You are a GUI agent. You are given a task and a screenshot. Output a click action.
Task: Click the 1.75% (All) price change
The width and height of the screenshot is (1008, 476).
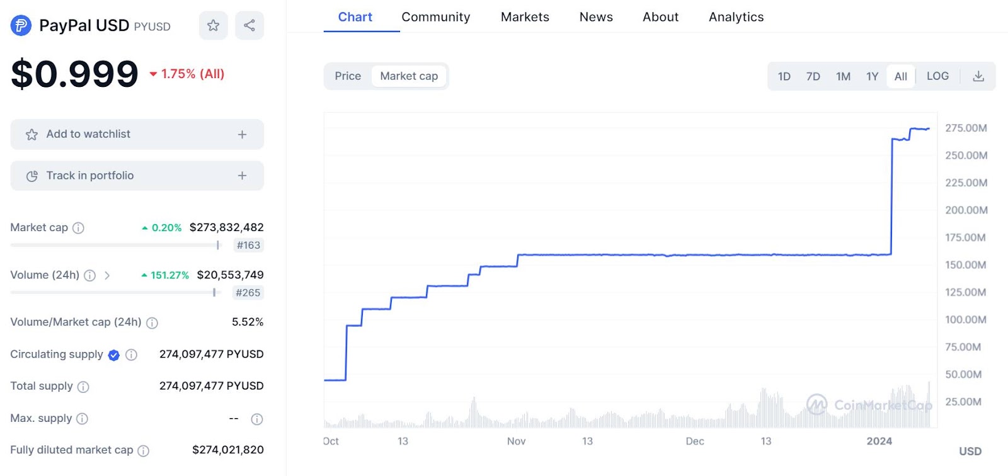pyautogui.click(x=187, y=74)
